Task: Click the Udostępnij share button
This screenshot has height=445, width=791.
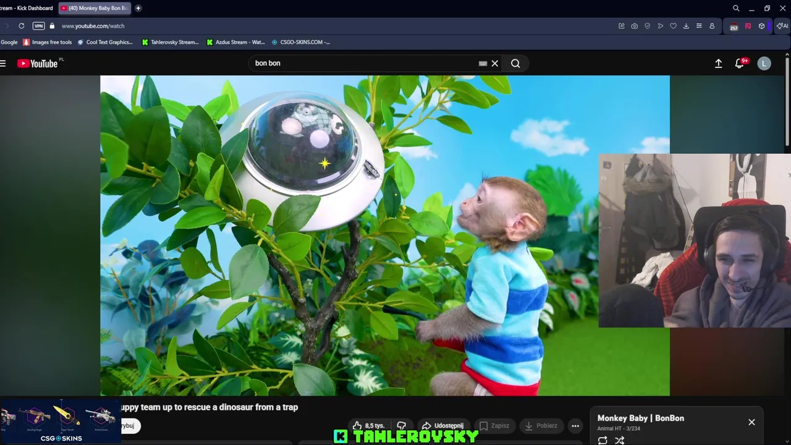Action: [x=442, y=426]
